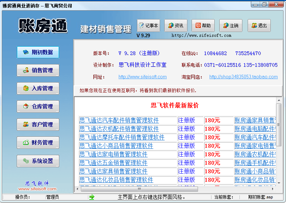
Task: Open the 资讯 news button
Action: [x=176, y=26]
